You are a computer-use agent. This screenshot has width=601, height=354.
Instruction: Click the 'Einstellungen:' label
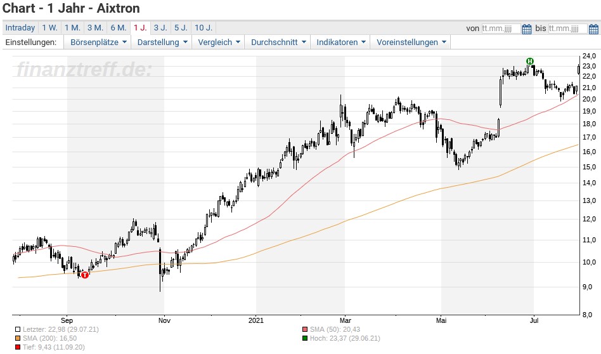(x=31, y=43)
